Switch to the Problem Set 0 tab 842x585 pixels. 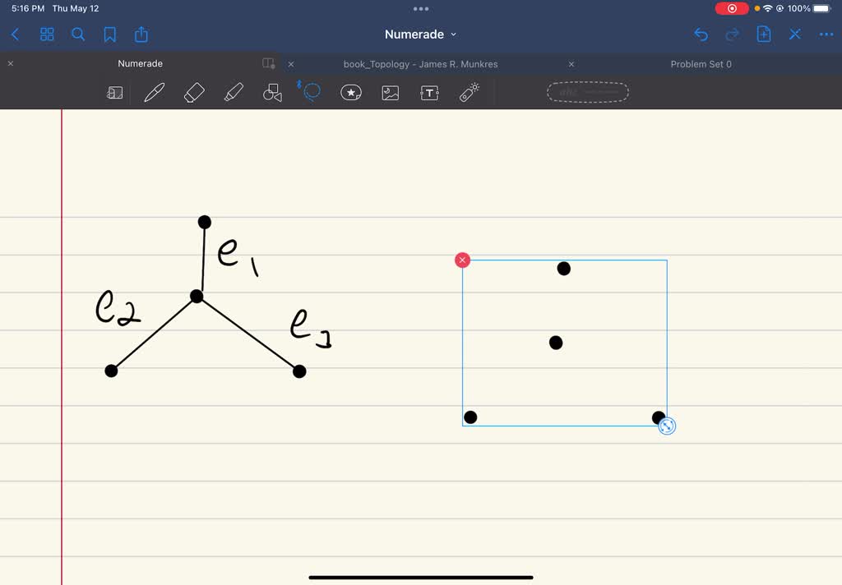click(x=701, y=63)
